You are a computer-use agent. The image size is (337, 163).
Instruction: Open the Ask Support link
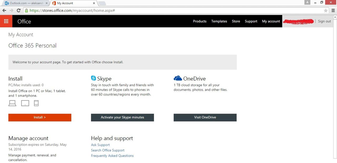[x=100, y=145]
